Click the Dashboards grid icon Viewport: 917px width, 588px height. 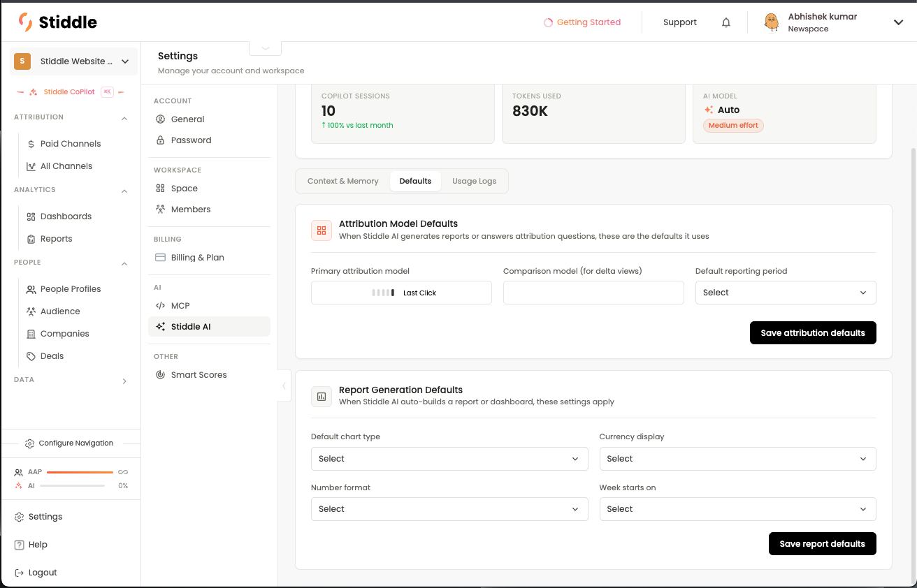pyautogui.click(x=31, y=216)
